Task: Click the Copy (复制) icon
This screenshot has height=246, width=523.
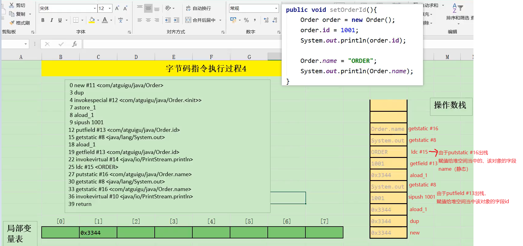Action: click(12, 14)
